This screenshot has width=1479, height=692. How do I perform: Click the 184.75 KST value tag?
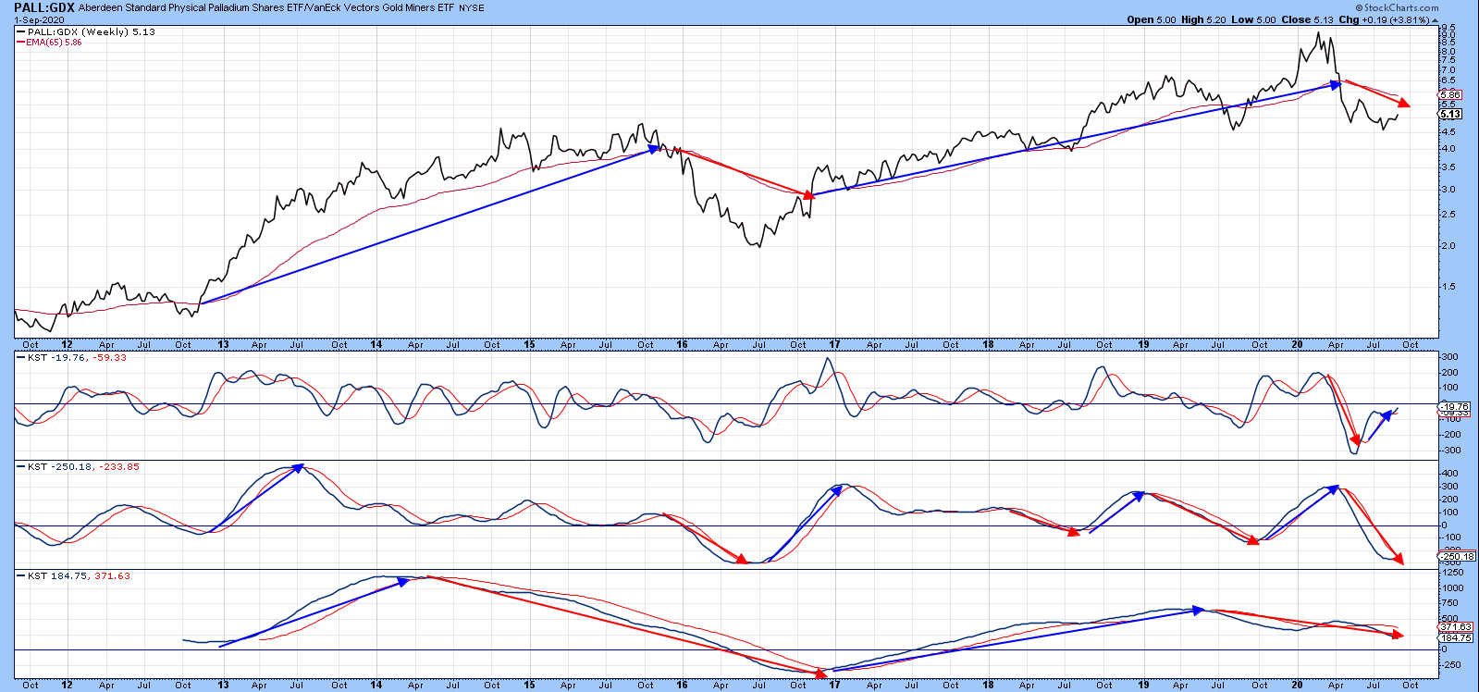(x=1455, y=637)
